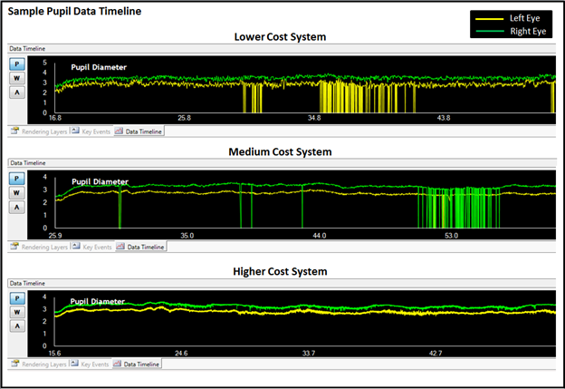Viewport: 565px width, 389px height.
Task: Open Key Events tab under Higher Cost System
Action: (90, 365)
